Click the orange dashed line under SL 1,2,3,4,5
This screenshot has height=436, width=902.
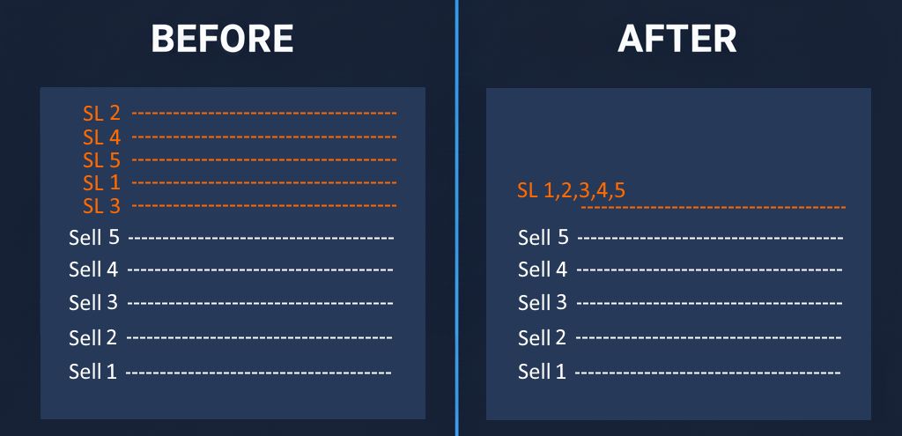click(x=713, y=208)
